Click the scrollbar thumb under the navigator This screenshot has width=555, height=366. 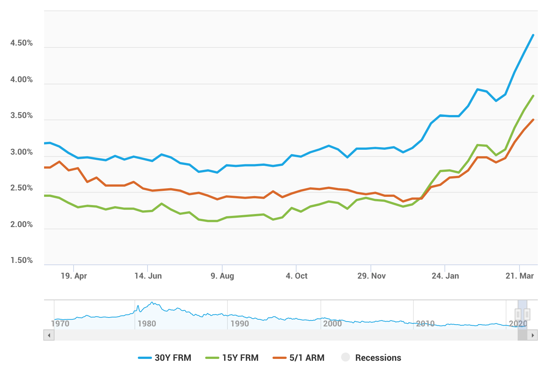click(522, 335)
